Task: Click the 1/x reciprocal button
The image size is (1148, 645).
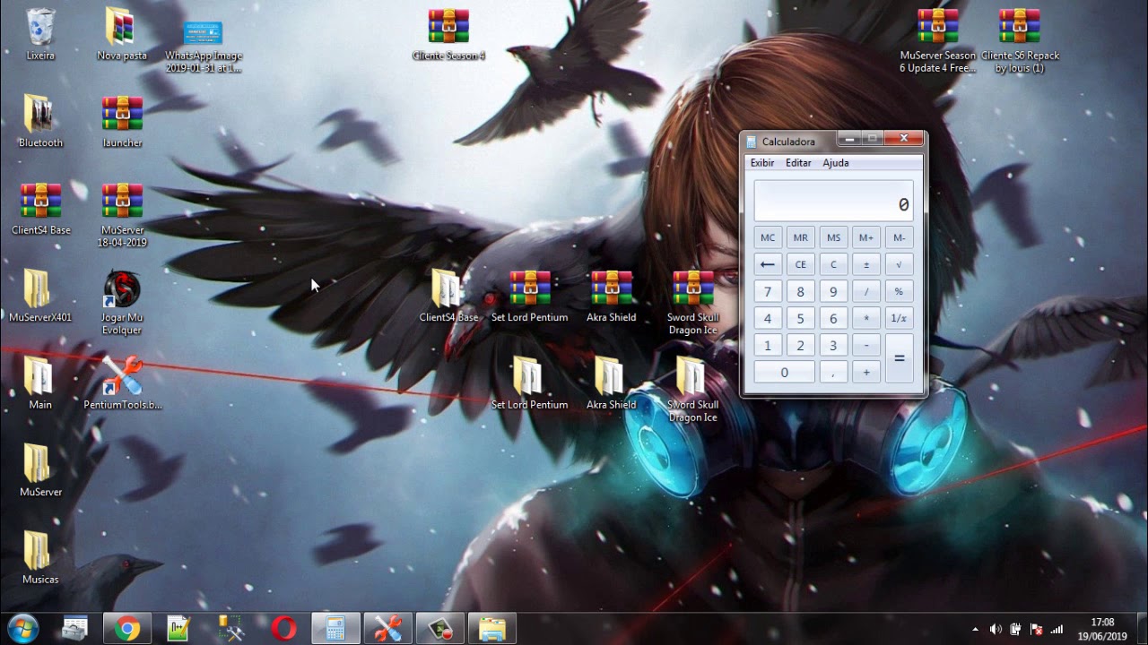Action: 899,318
